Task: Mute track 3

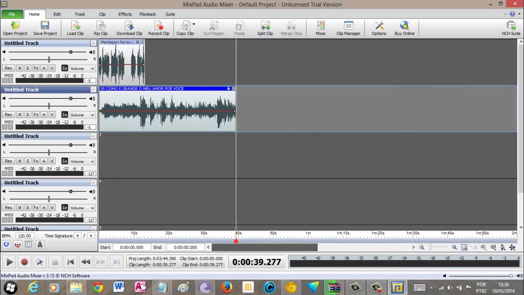Action: click(x=19, y=161)
